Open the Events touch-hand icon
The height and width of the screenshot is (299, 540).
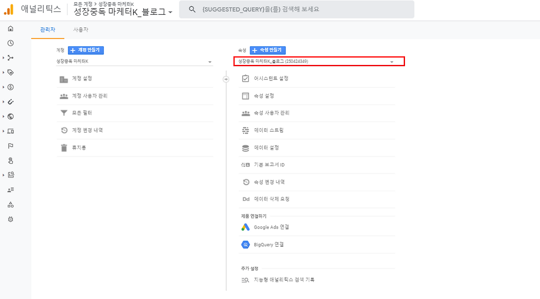click(11, 160)
